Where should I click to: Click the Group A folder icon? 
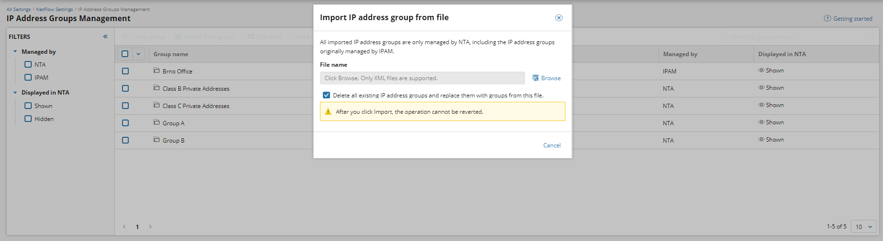157,122
